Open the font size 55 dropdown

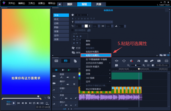pyautogui.click(x=82, y=26)
